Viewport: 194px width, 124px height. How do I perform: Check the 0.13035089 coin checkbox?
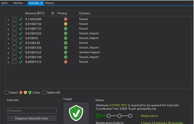[14, 19]
